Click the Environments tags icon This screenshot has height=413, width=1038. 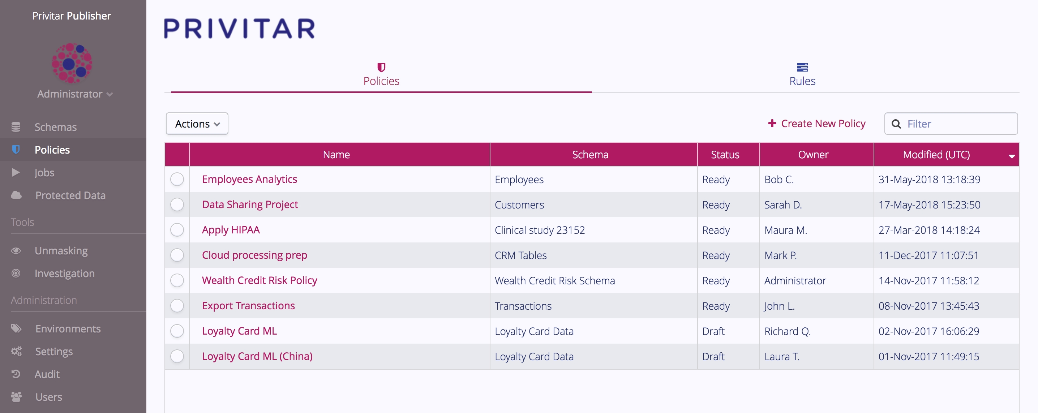tap(16, 328)
